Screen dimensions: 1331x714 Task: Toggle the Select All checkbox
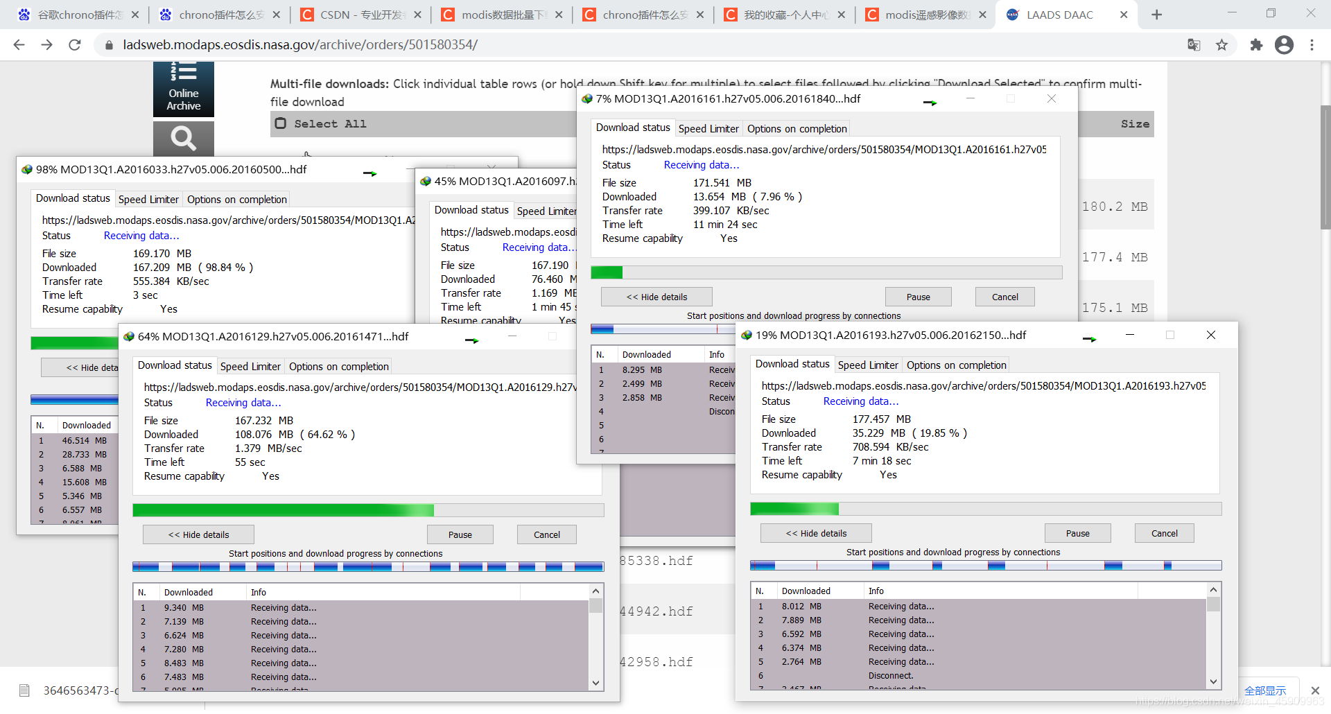[x=281, y=123]
